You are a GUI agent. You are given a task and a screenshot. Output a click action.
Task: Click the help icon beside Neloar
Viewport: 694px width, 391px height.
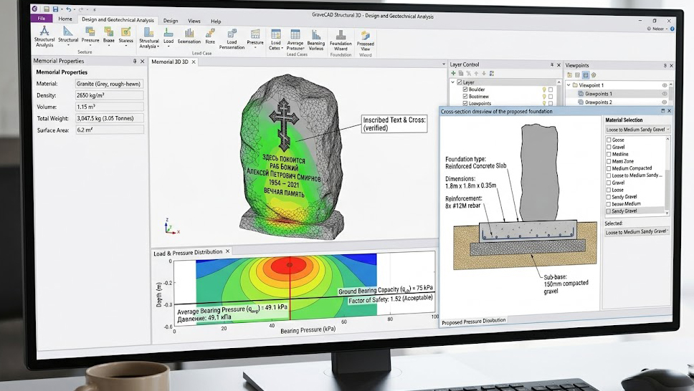point(672,29)
